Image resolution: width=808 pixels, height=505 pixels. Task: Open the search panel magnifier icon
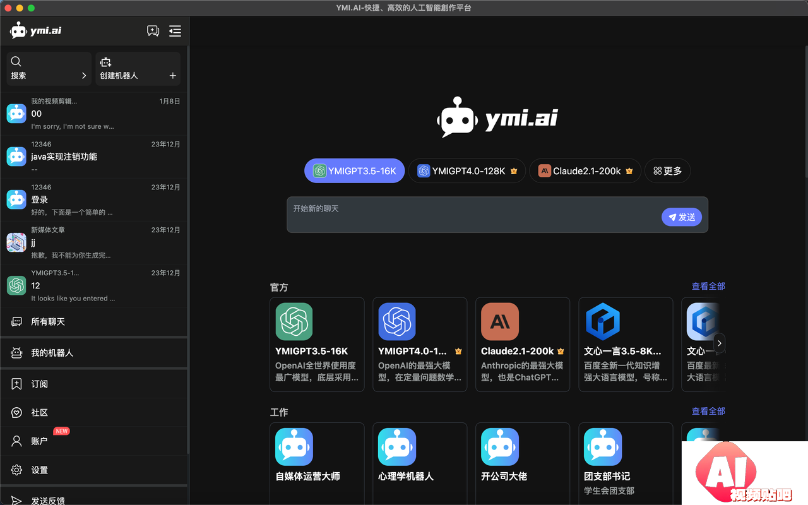pos(16,61)
